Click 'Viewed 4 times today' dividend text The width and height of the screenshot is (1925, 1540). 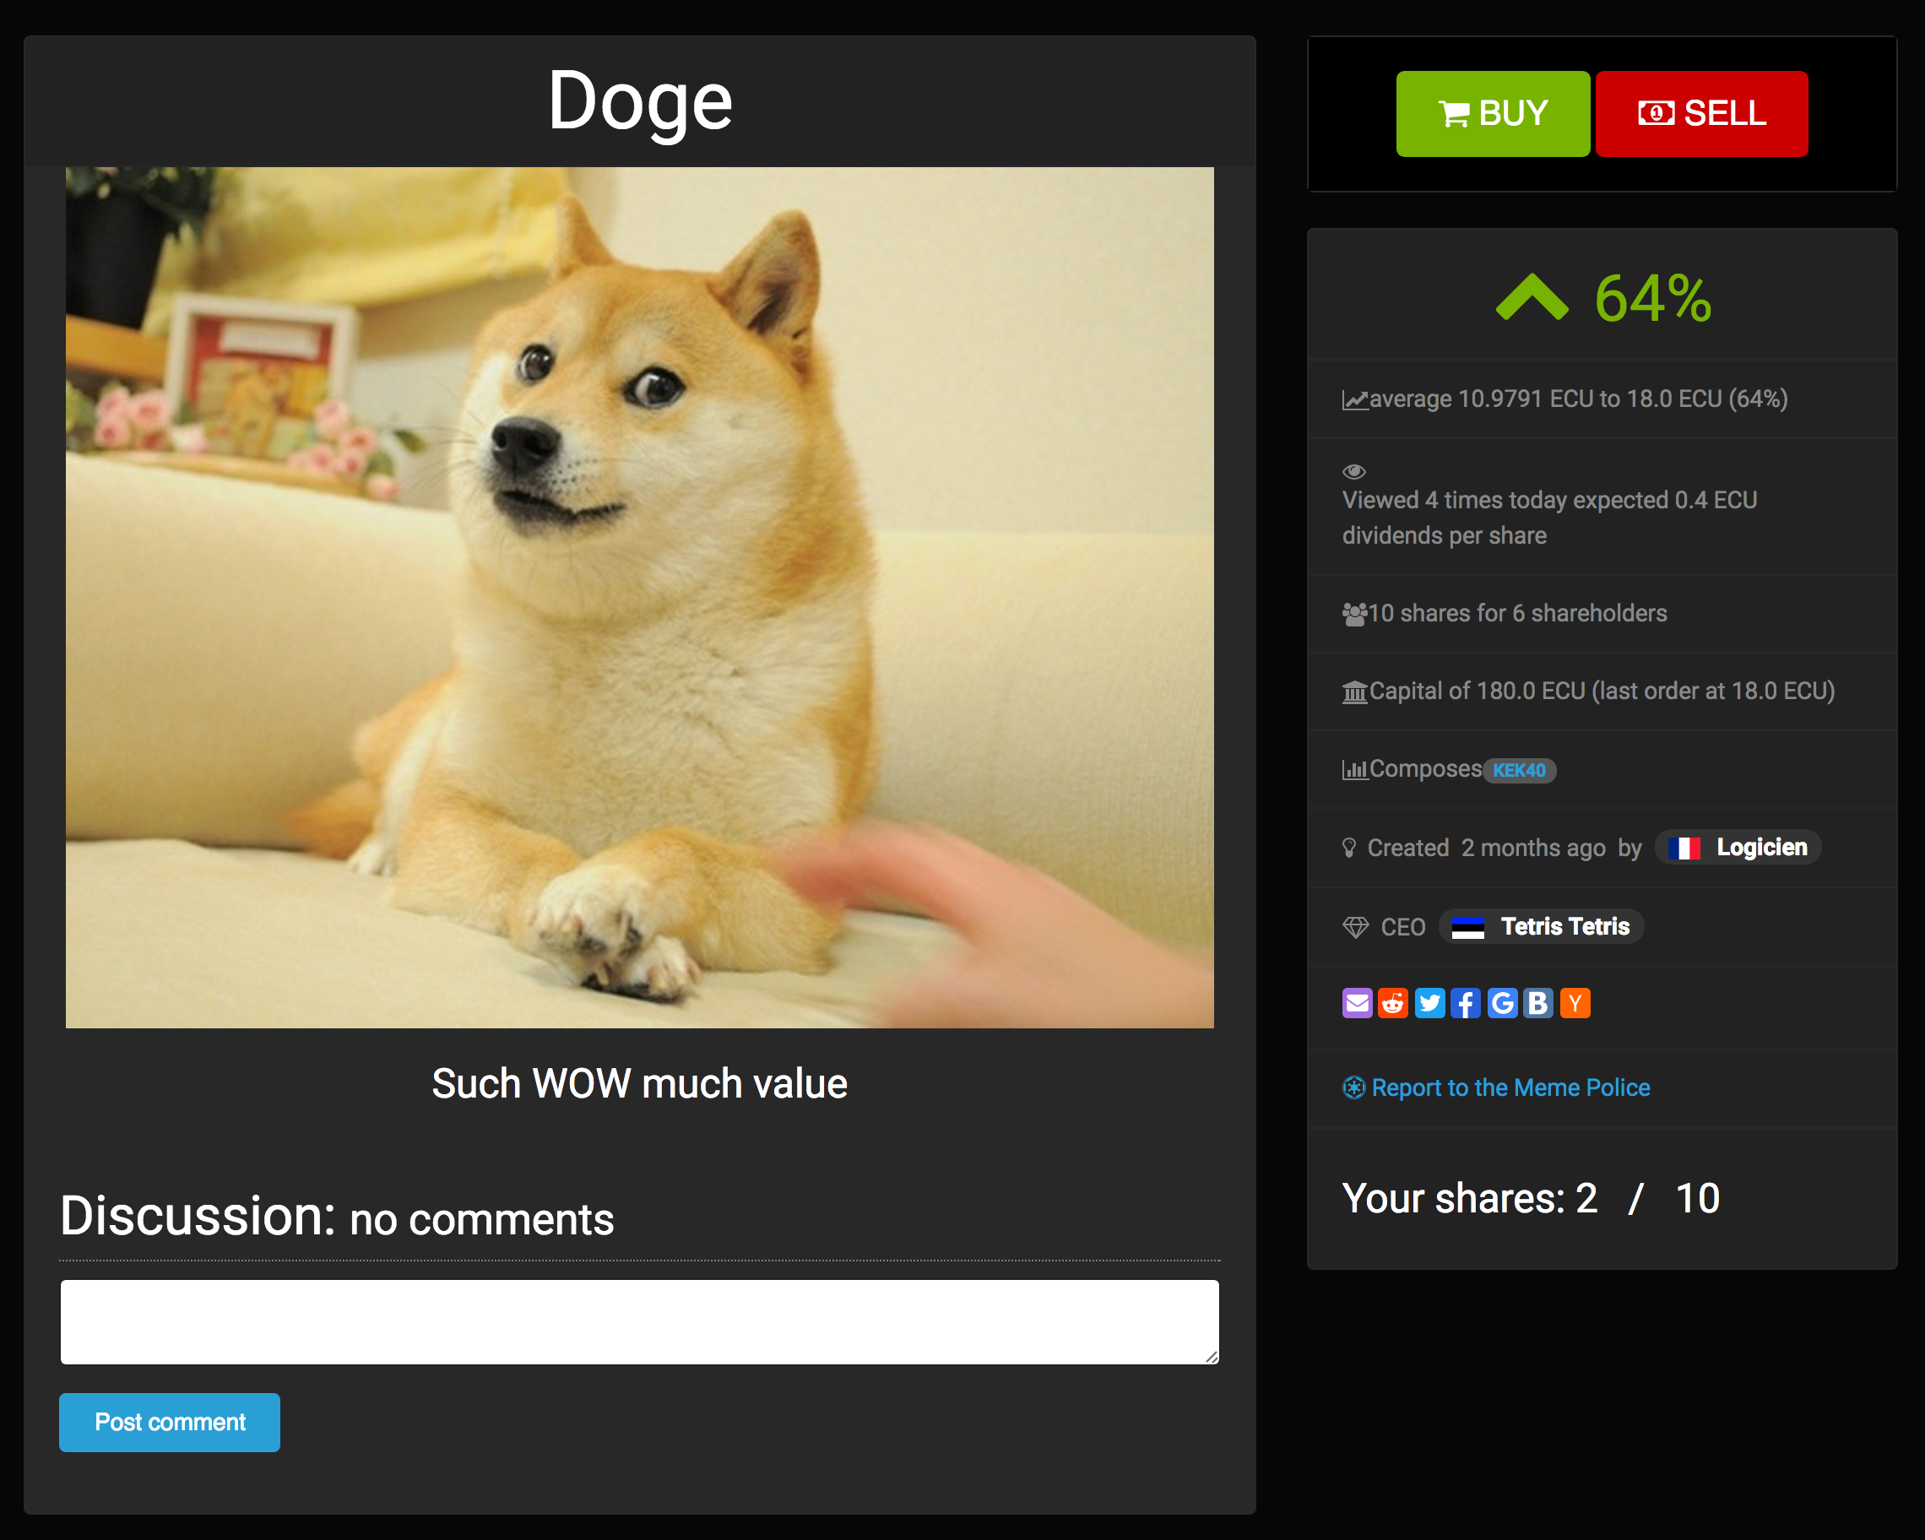point(1549,517)
